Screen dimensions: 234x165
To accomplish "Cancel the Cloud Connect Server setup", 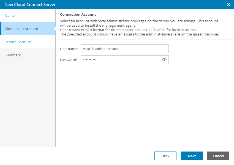I will click(x=218, y=156).
